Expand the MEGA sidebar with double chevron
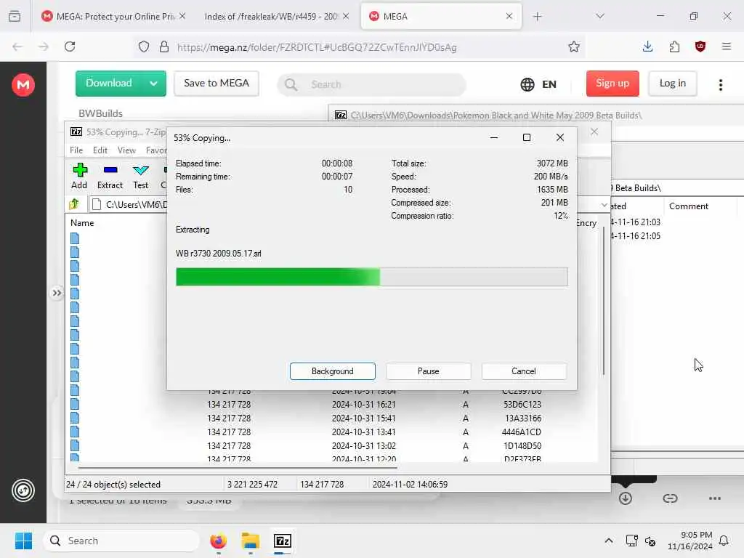The width and height of the screenshot is (744, 558). click(x=57, y=293)
